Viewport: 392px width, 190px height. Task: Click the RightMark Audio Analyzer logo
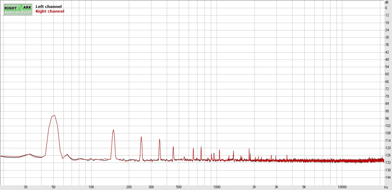click(18, 10)
